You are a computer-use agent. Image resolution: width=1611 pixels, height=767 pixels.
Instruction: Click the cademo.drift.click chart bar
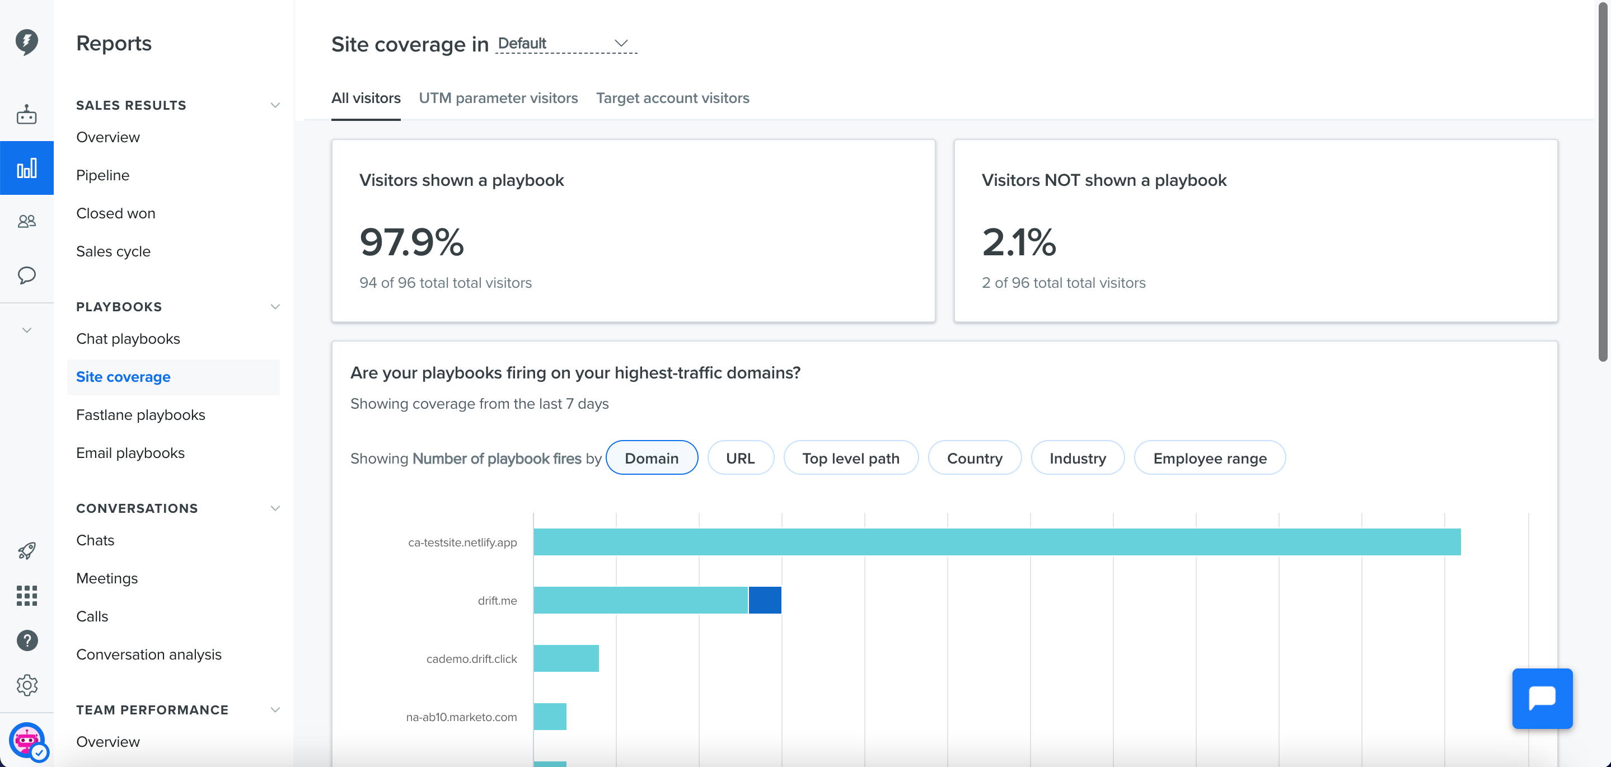566,658
